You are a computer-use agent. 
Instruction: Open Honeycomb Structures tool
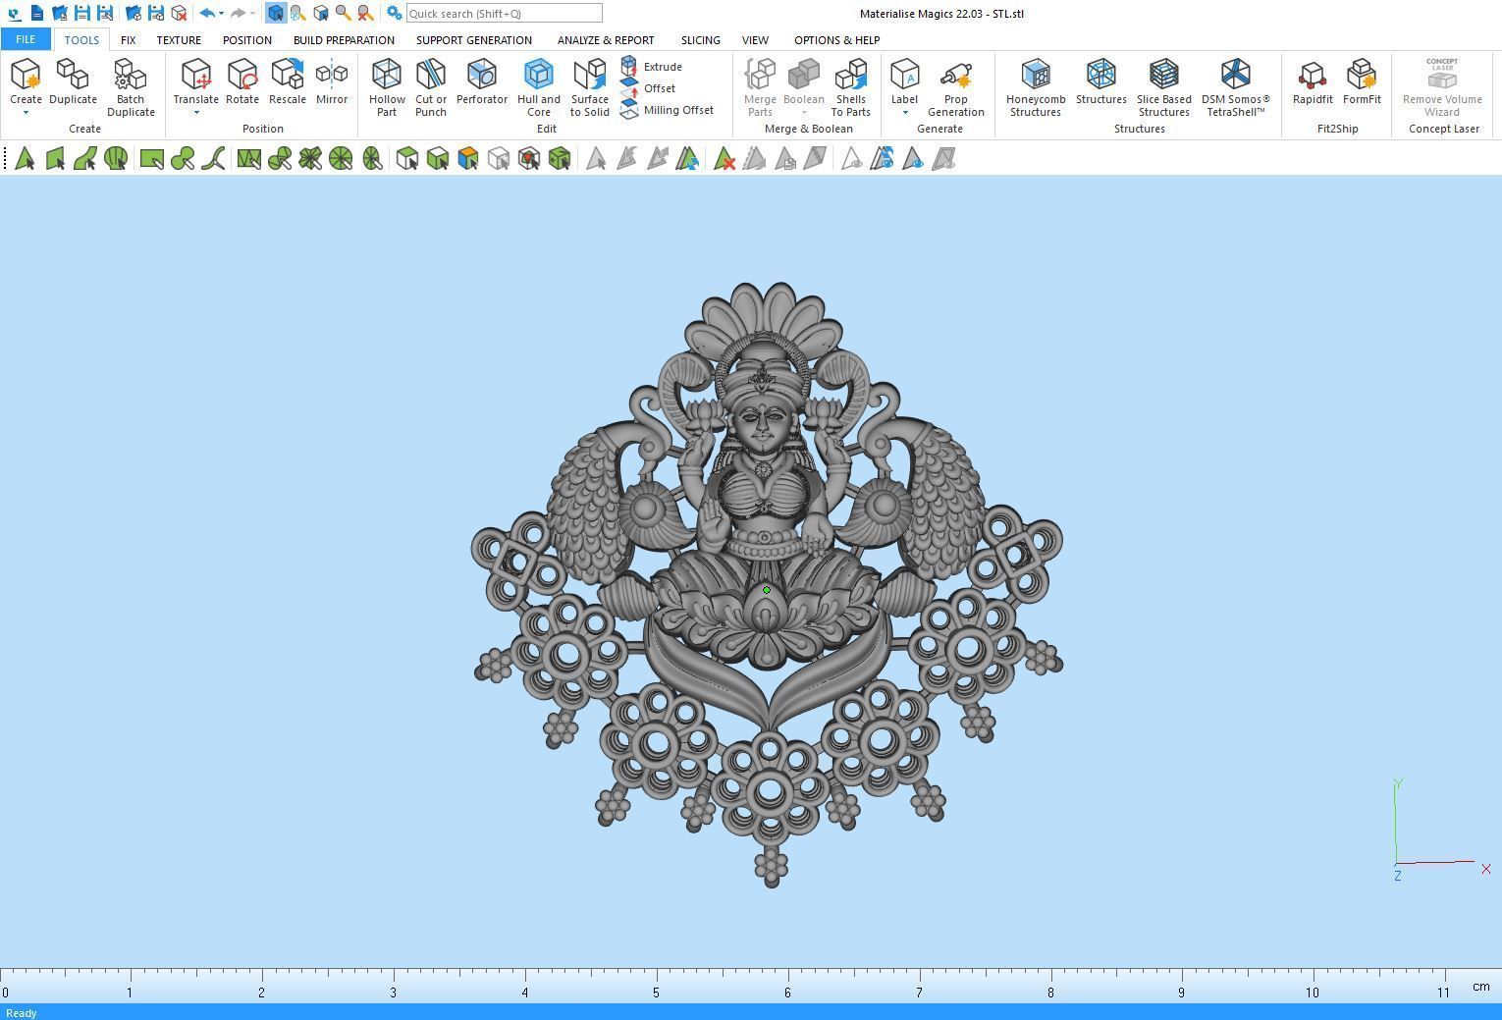pos(1036,87)
